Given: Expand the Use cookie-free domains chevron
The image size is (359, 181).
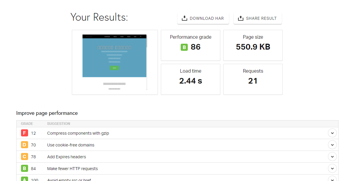Looking at the screenshot, I should [332, 145].
